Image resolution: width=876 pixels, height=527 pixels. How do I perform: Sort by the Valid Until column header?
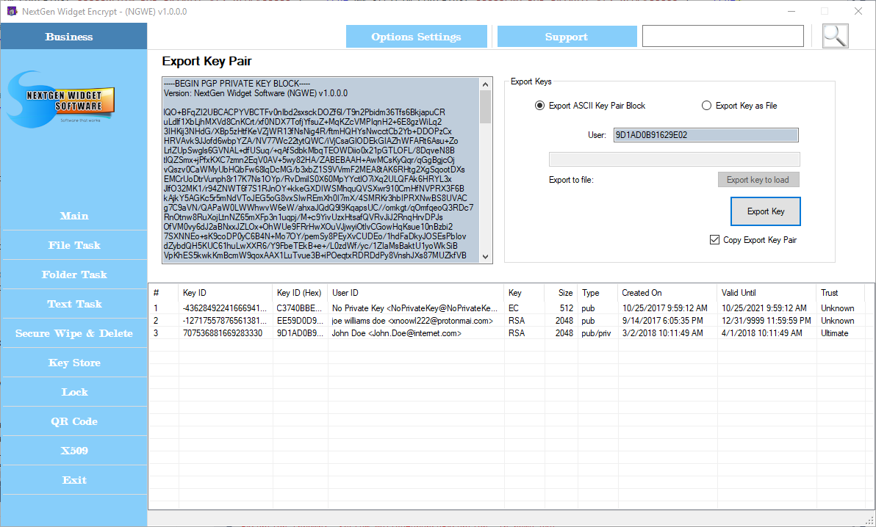[766, 293]
